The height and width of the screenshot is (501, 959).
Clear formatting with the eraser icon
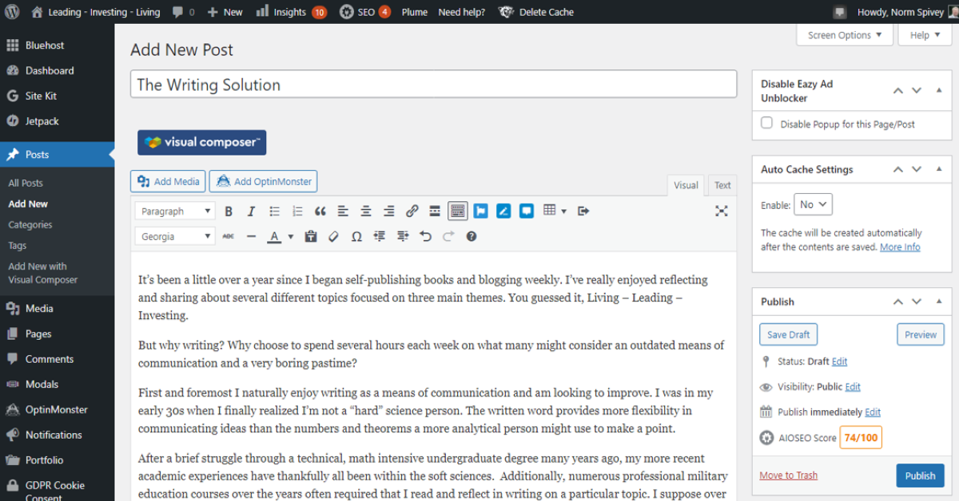tap(333, 236)
